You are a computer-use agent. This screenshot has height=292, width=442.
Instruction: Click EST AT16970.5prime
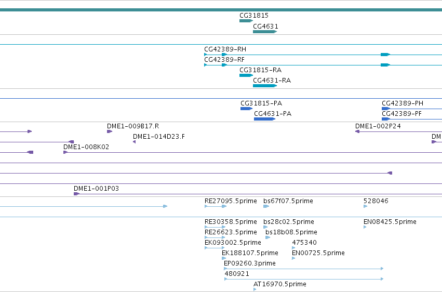[x=279, y=284]
